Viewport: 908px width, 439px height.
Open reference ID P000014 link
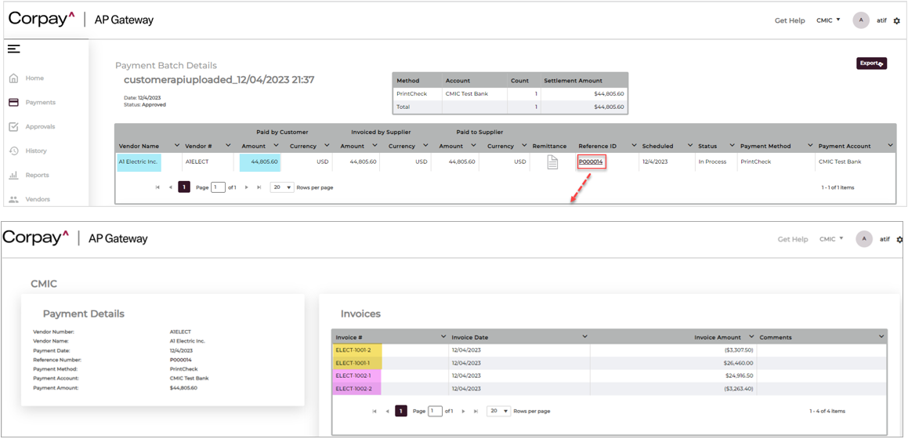591,162
